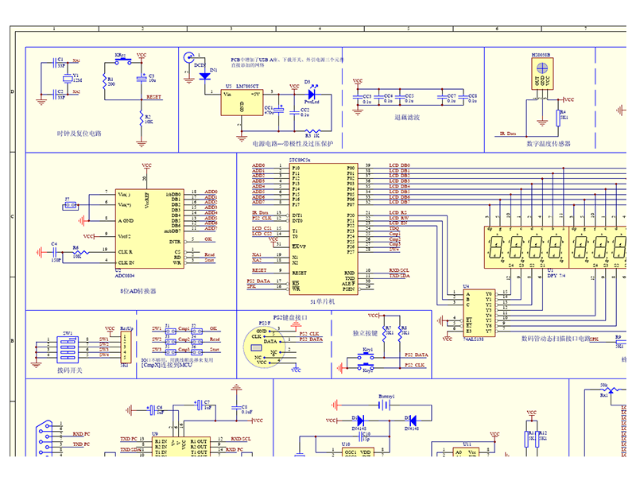Select the R3 1K resistor
Image resolution: width=636 pixels, height=477 pixels.
(x=312, y=131)
